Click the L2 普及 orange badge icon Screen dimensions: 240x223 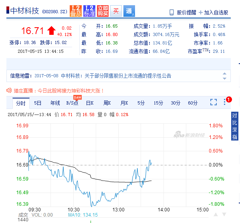(76, 11)
